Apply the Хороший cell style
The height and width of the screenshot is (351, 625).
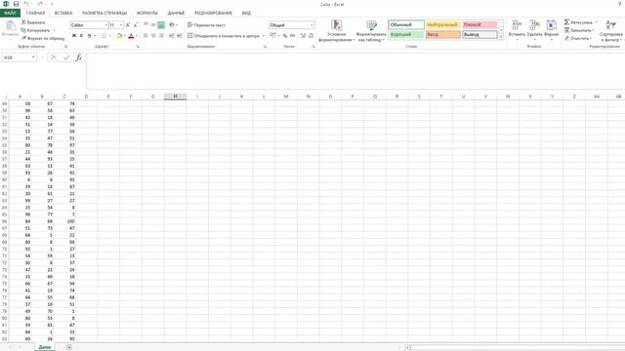406,35
